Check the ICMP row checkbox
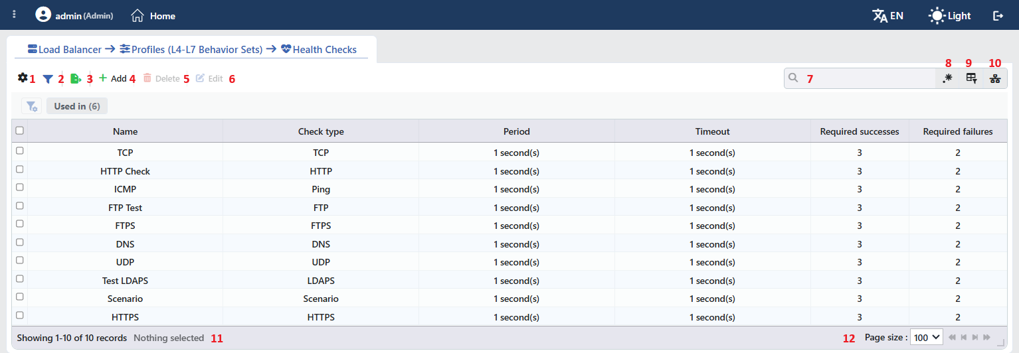 pyautogui.click(x=19, y=187)
